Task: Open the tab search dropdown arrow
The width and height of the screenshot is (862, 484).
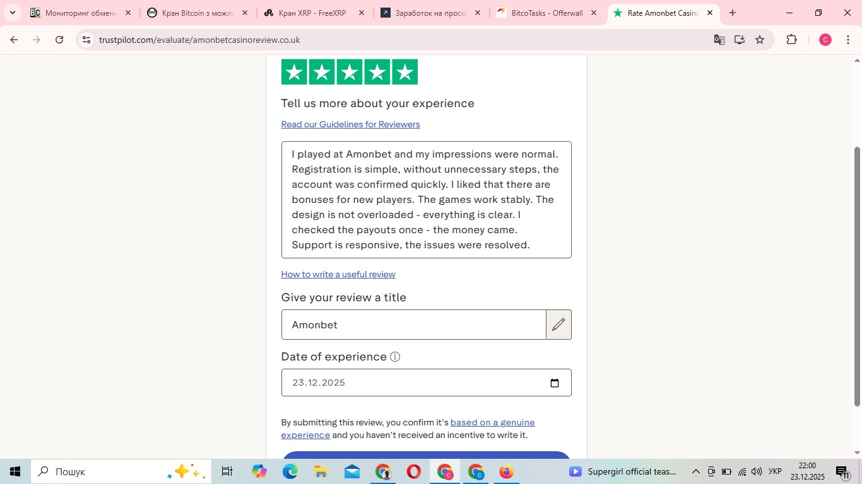Action: [x=12, y=13]
